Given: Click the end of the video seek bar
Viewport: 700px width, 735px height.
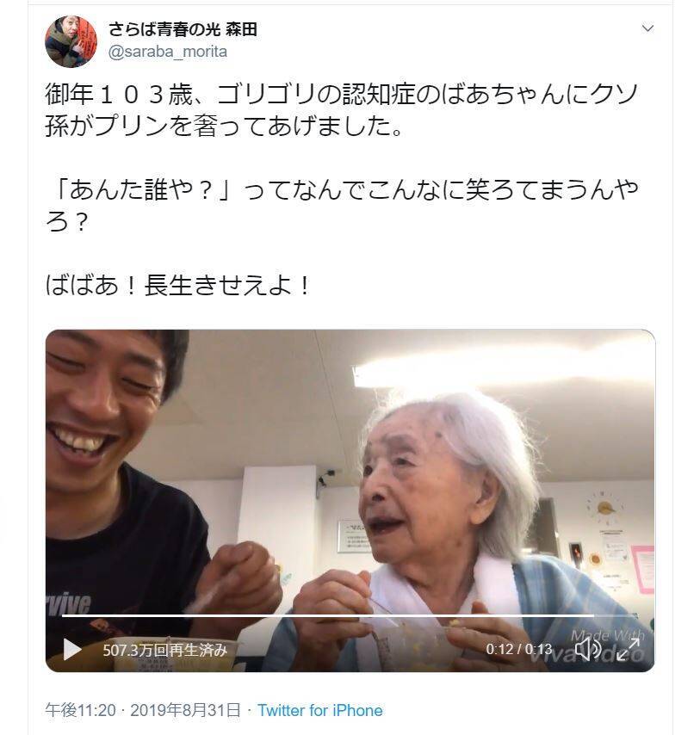Looking at the screenshot, I should [635, 615].
